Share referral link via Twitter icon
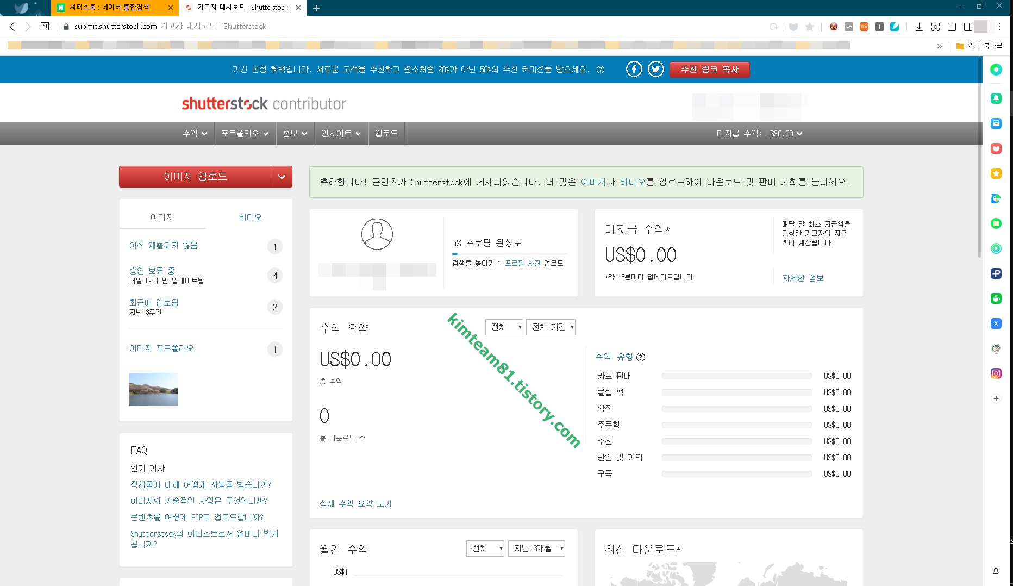 [656, 69]
